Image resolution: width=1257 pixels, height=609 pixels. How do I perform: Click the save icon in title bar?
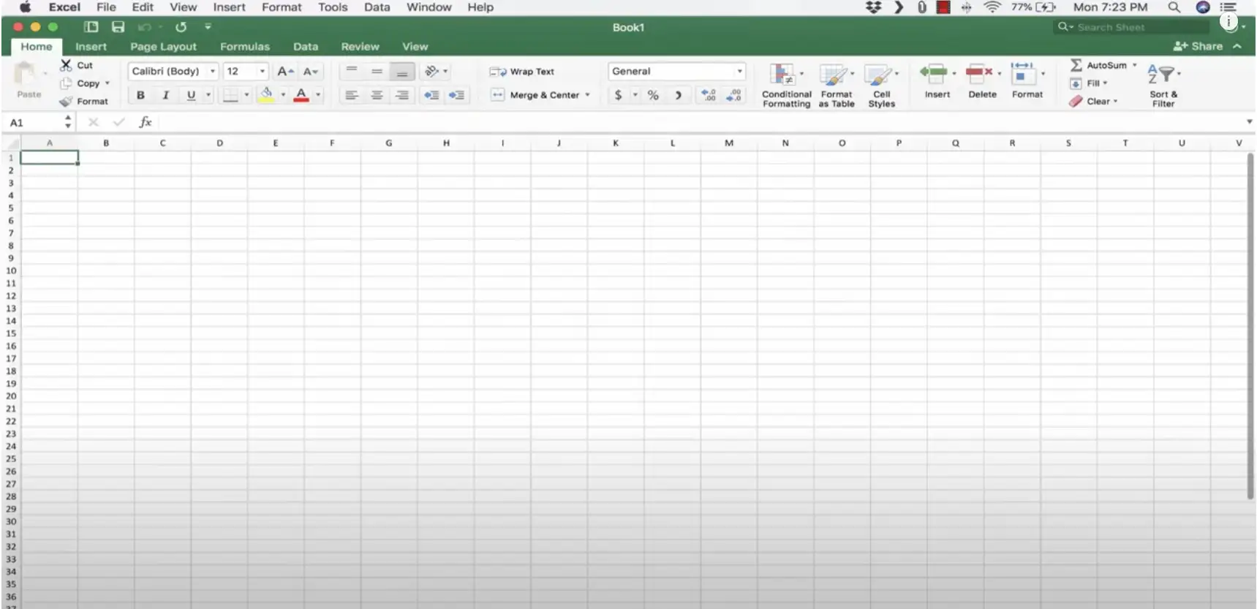click(x=118, y=27)
